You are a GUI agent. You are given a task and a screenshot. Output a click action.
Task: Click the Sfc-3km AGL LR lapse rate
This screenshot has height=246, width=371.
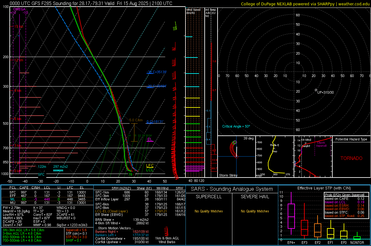click(x=24, y=230)
